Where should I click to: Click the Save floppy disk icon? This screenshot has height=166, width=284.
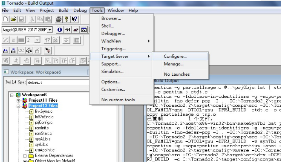pyautogui.click(x=21, y=19)
